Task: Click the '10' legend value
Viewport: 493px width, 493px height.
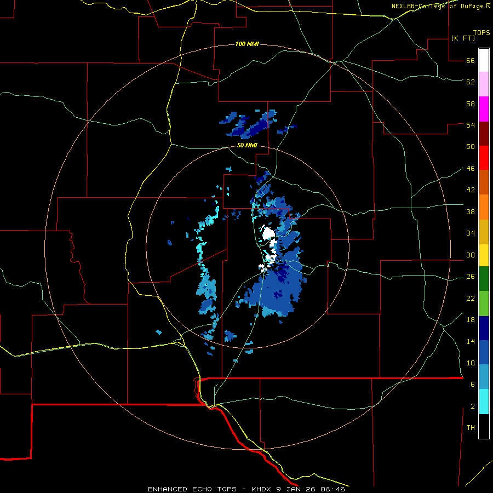Action: point(471,363)
